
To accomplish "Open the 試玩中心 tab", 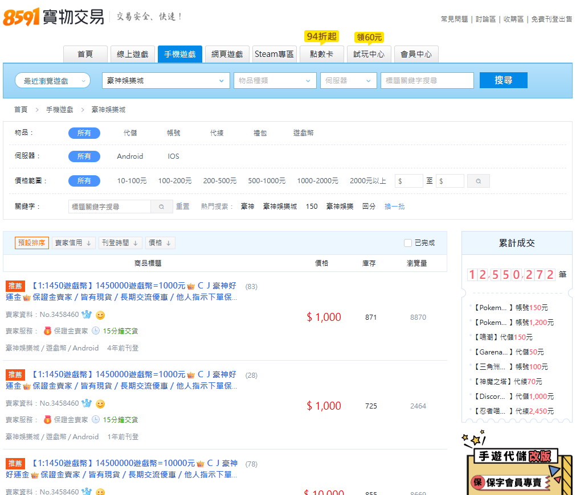I will (x=369, y=54).
